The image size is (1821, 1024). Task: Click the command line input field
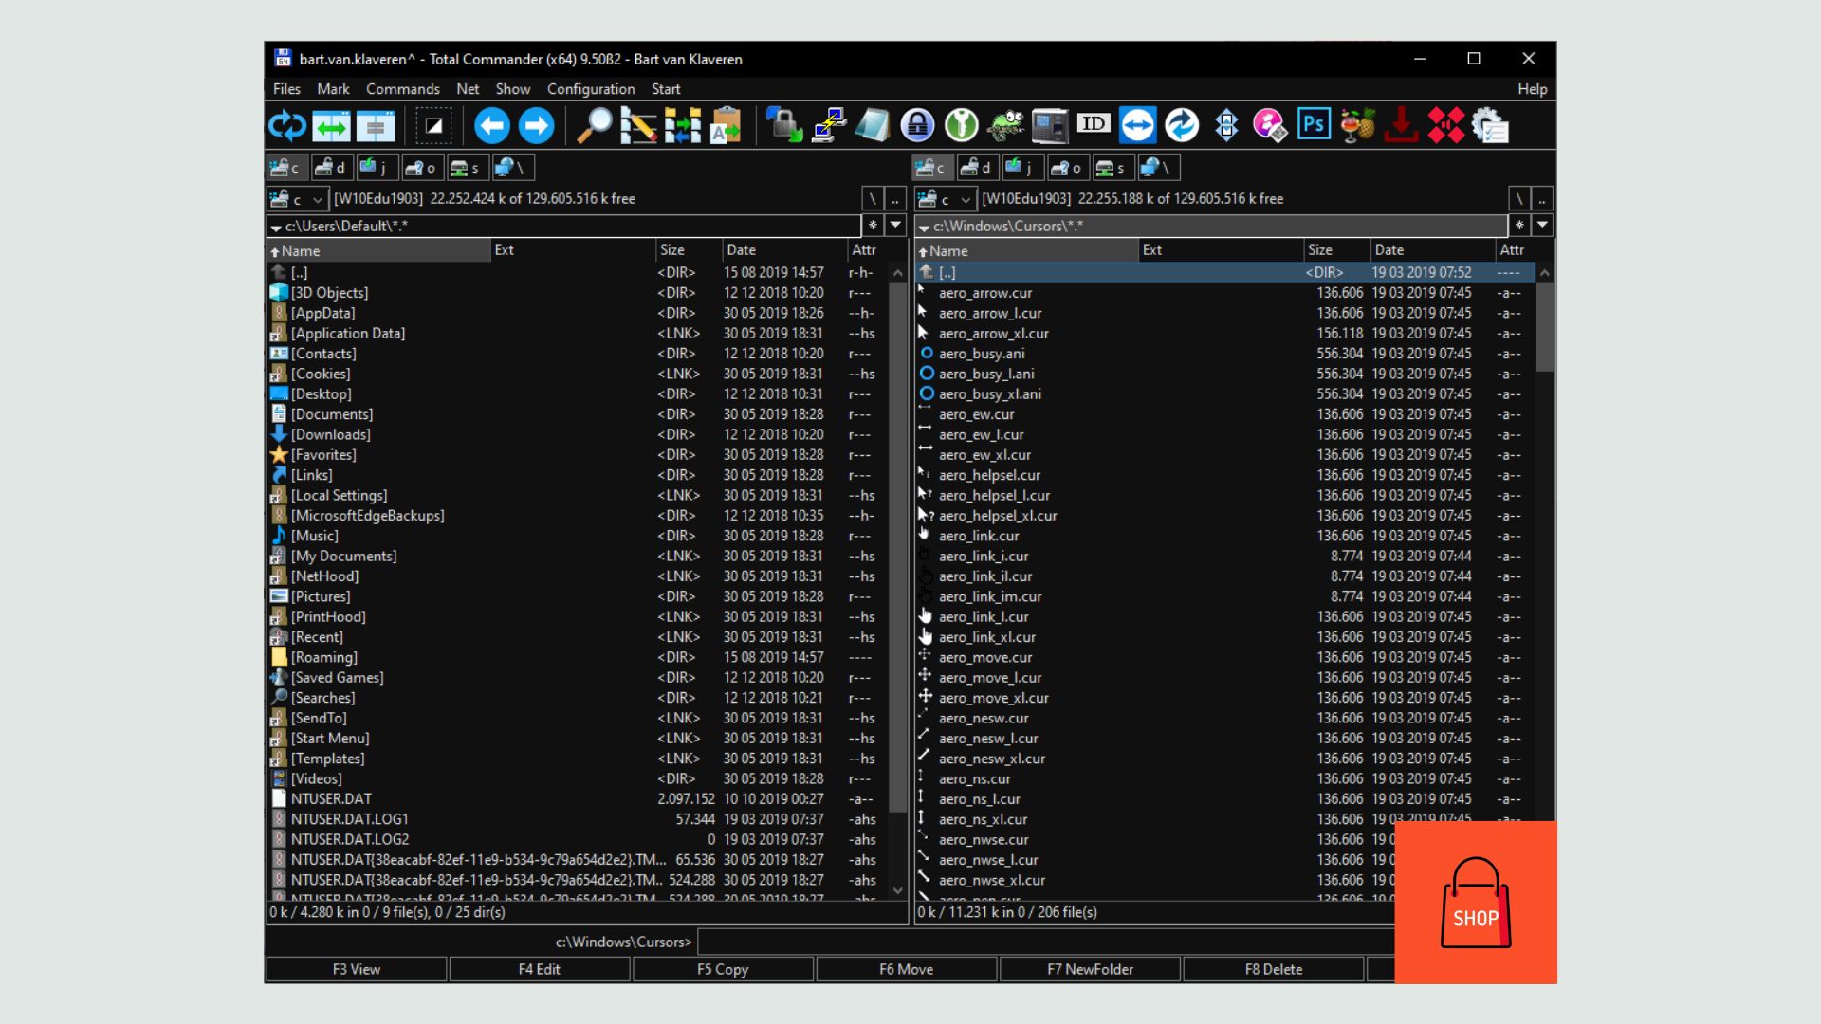tap(1045, 942)
